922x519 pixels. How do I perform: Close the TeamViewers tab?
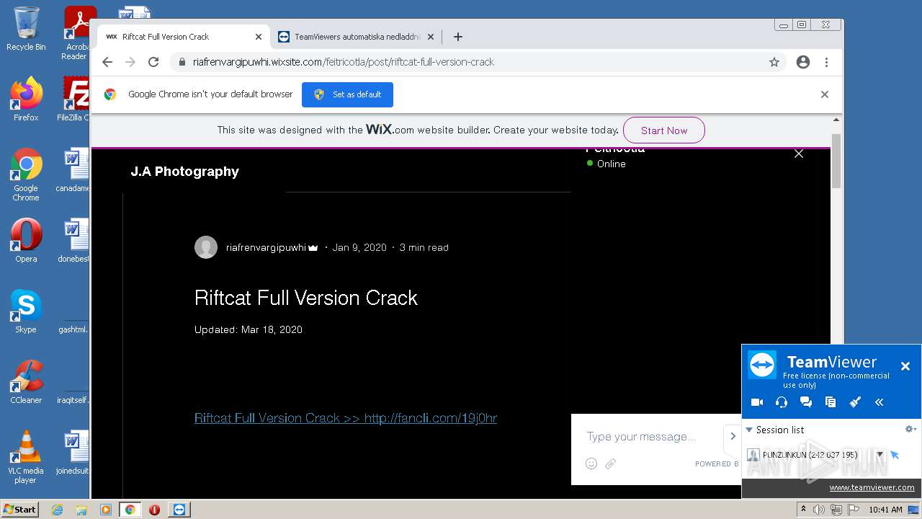click(x=431, y=37)
